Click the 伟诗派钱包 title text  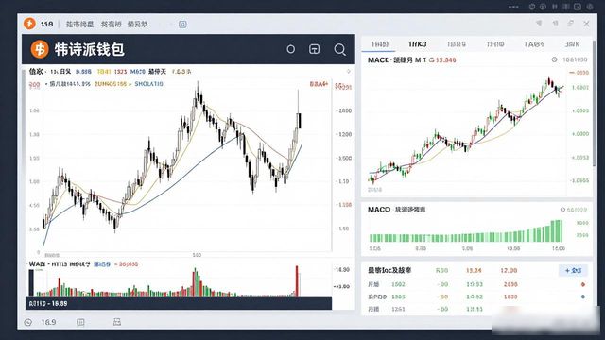[90, 49]
